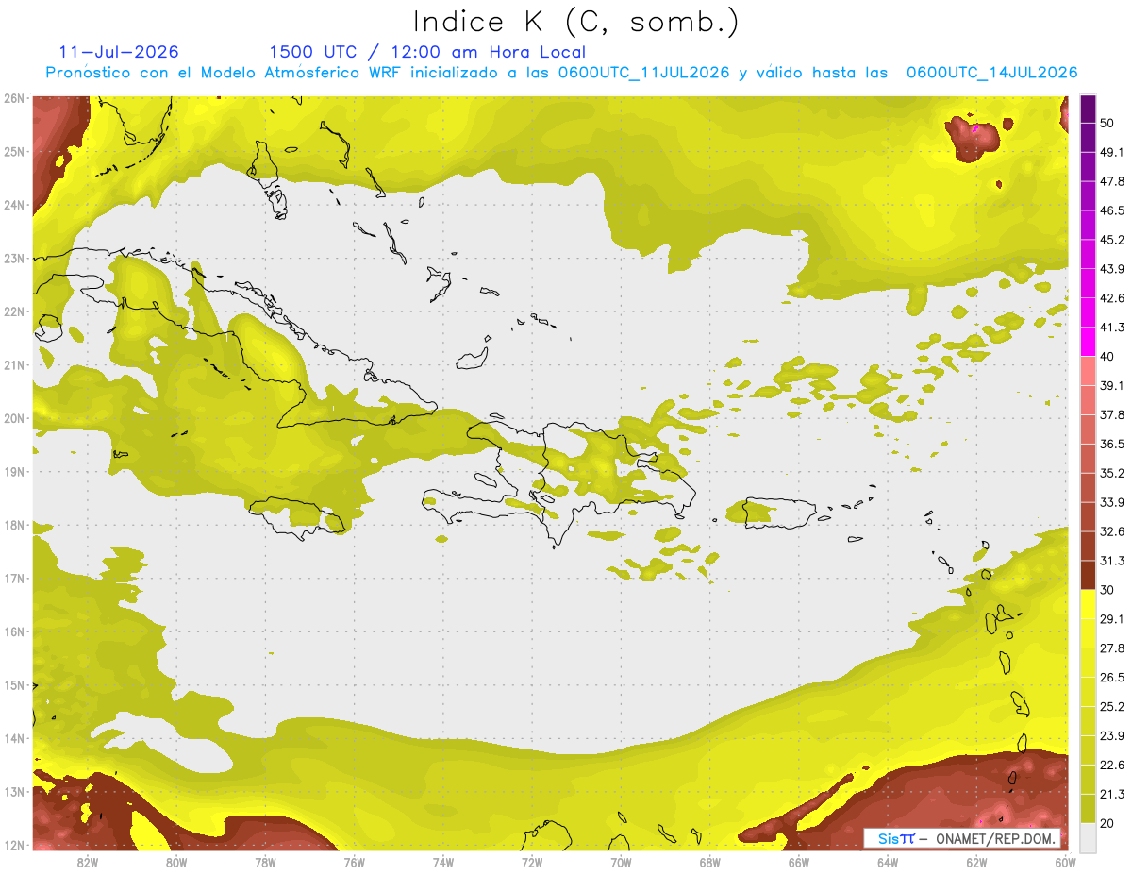
Task: Click the "17N" latitude label
Action: [x=14, y=578]
